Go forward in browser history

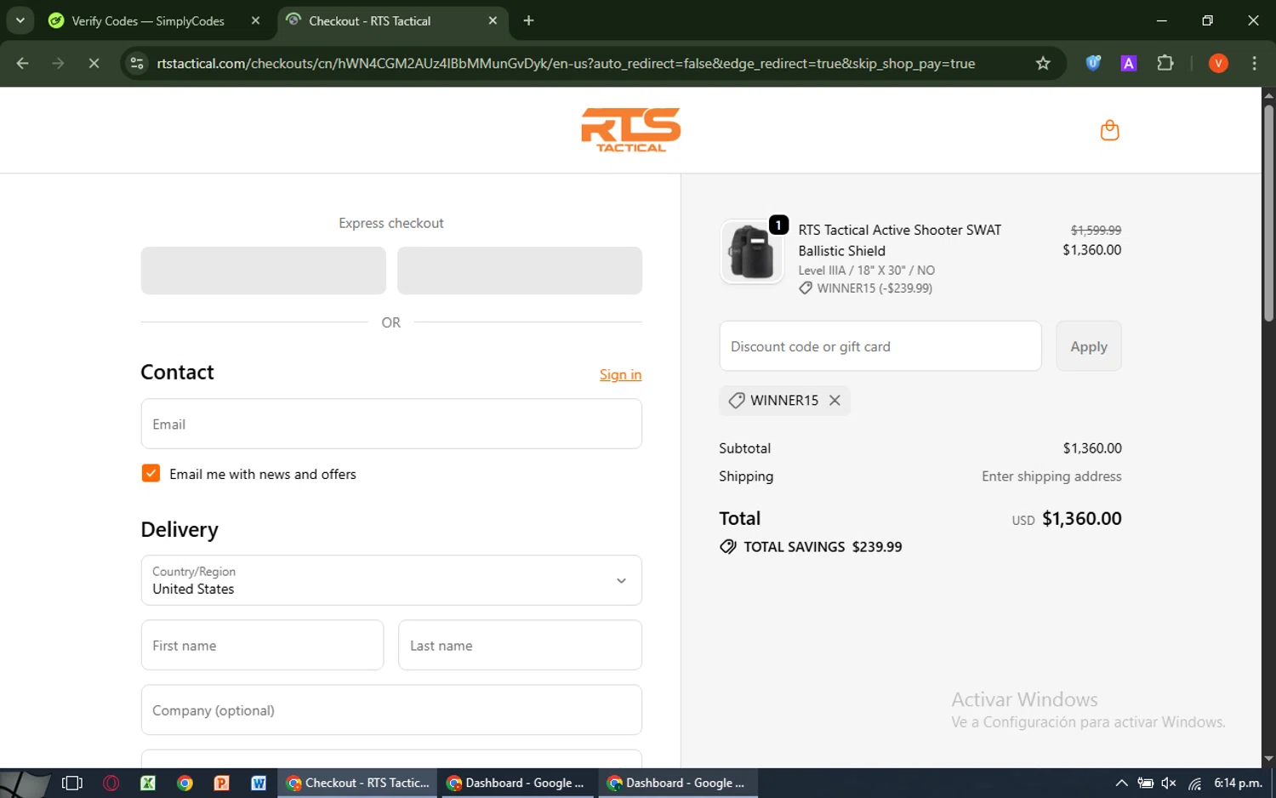[58, 63]
